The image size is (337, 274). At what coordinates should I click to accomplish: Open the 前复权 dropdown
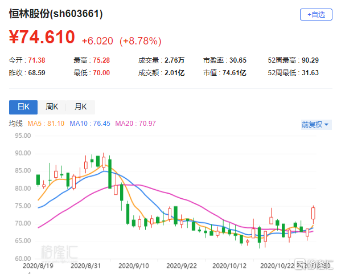click(316, 125)
